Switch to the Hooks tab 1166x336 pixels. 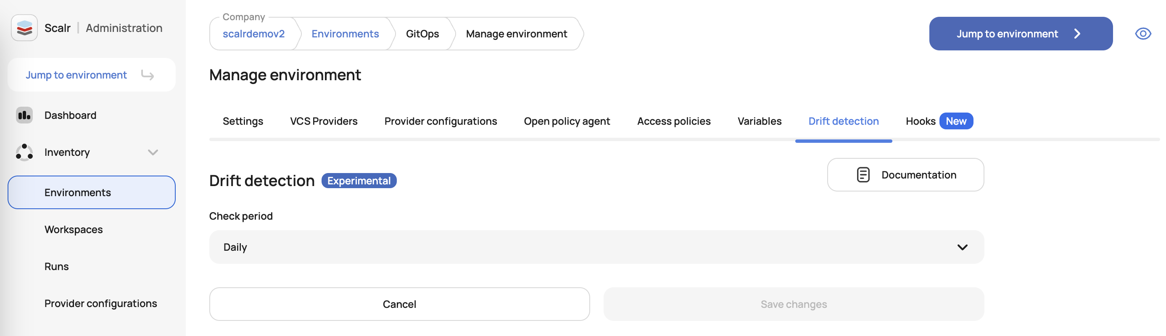[x=920, y=121]
